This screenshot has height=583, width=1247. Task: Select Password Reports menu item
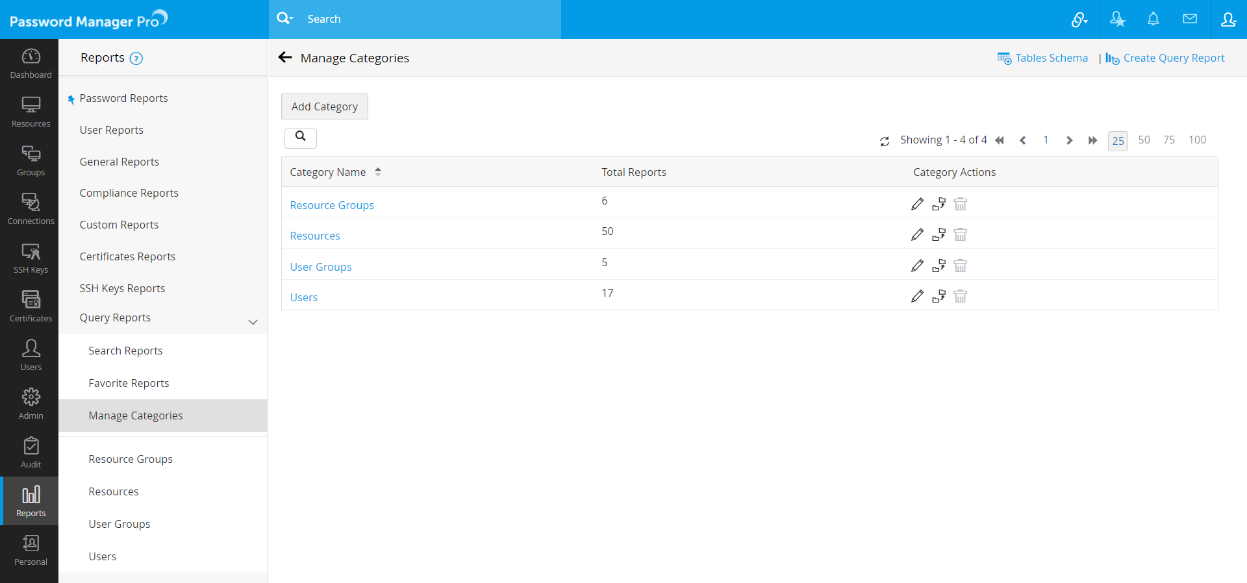tap(123, 98)
